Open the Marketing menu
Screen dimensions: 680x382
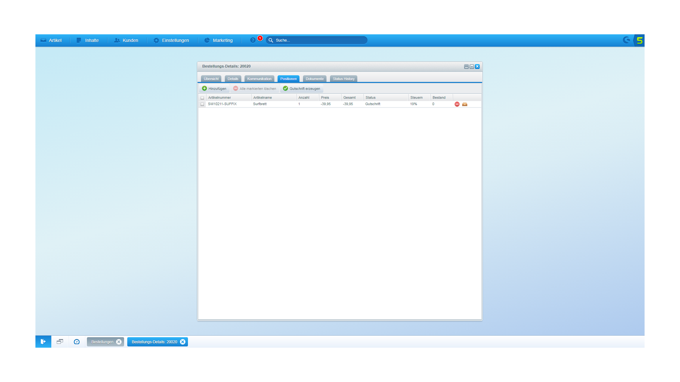(219, 40)
